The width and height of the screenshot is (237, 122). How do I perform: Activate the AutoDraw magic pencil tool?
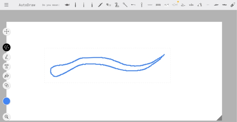point(7,47)
